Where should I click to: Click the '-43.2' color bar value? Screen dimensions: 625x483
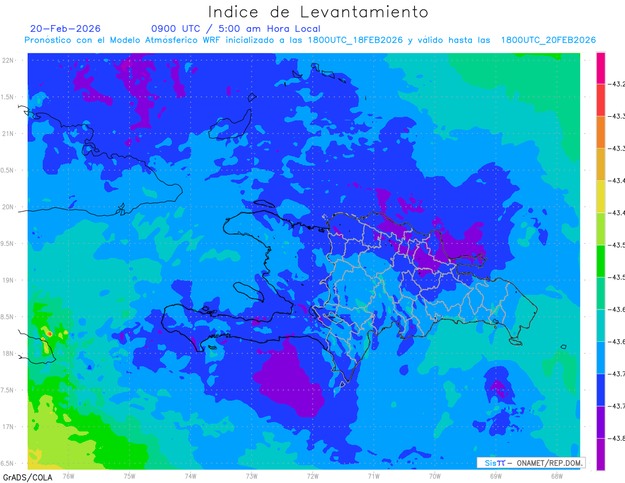pyautogui.click(x=618, y=84)
